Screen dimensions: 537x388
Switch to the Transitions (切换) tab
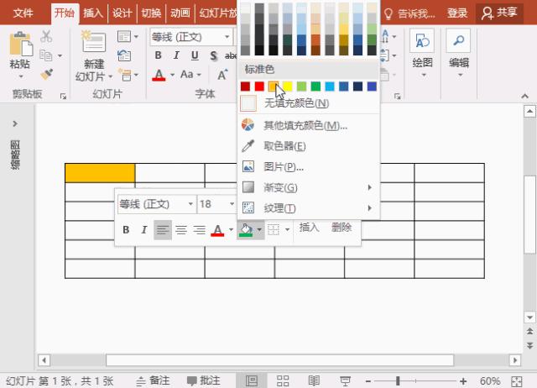click(151, 13)
